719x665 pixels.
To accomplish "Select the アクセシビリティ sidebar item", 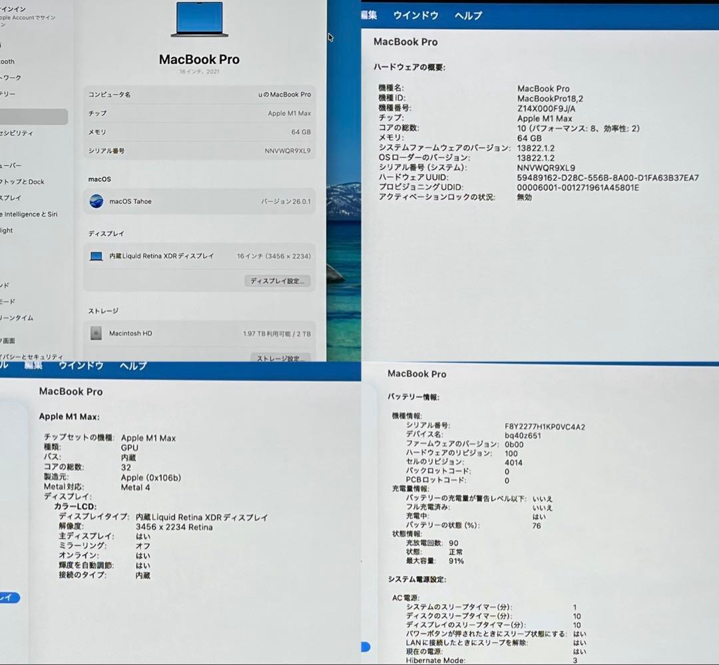I will point(17,133).
